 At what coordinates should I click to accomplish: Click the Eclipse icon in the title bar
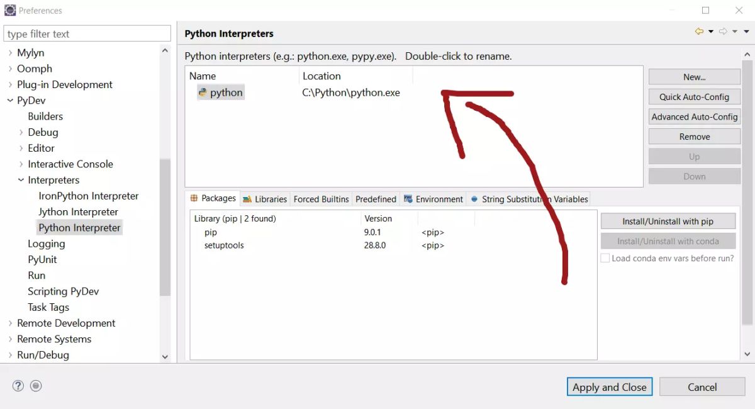[10, 10]
